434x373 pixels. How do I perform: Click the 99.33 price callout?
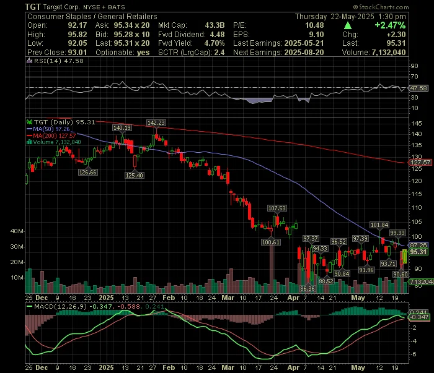coord(397,233)
